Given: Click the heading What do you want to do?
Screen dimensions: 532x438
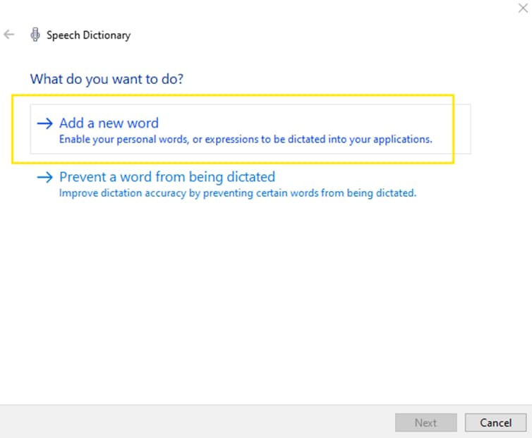Looking at the screenshot, I should pos(107,79).
